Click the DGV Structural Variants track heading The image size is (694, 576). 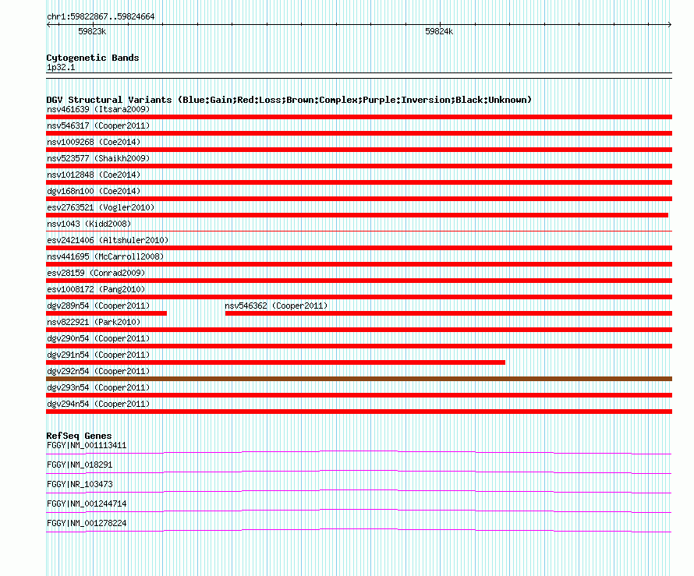pos(289,100)
